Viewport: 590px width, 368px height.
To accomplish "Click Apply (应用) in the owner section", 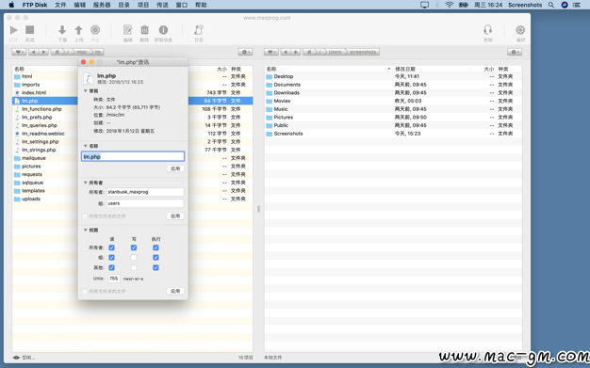I will point(175,216).
